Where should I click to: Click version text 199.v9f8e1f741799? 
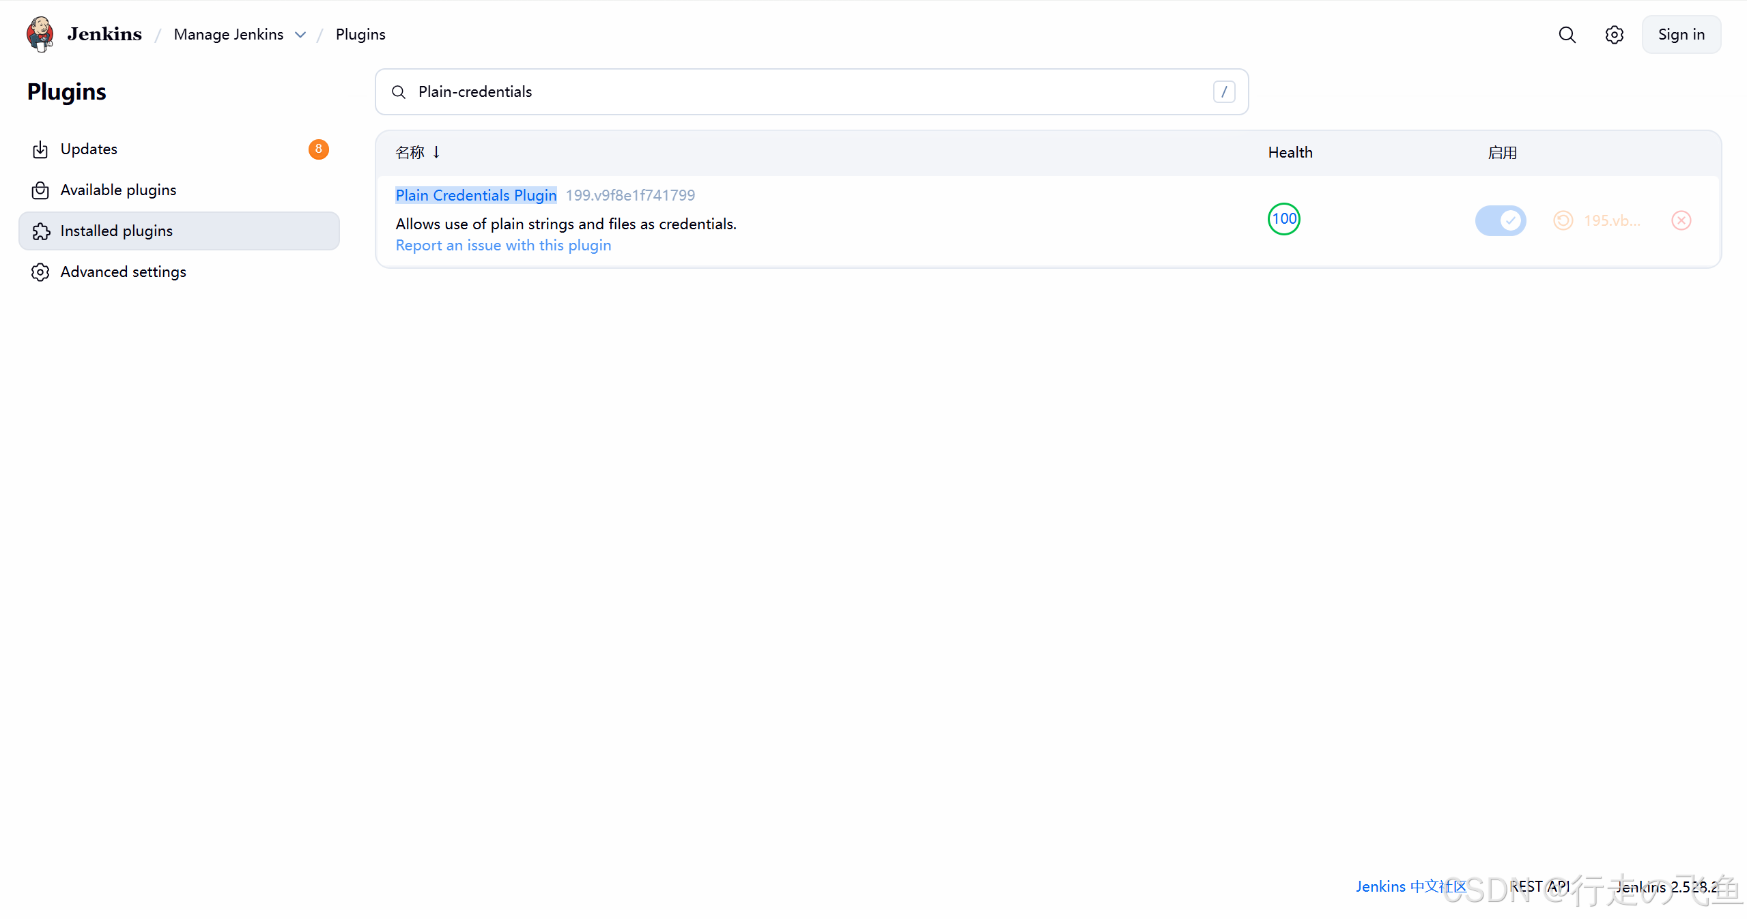(630, 195)
